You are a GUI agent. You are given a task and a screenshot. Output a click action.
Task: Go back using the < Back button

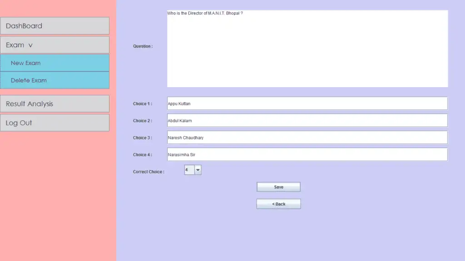pyautogui.click(x=278, y=204)
